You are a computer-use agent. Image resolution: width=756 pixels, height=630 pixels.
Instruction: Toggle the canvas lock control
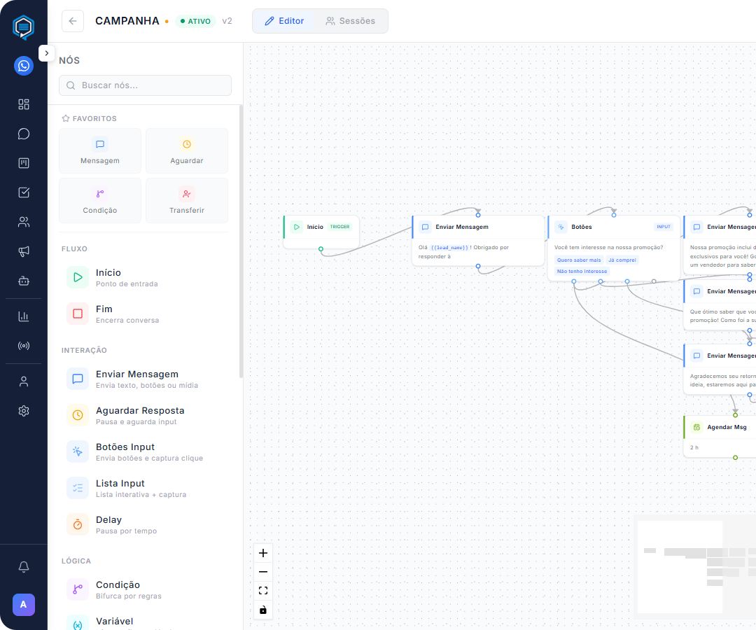click(263, 610)
